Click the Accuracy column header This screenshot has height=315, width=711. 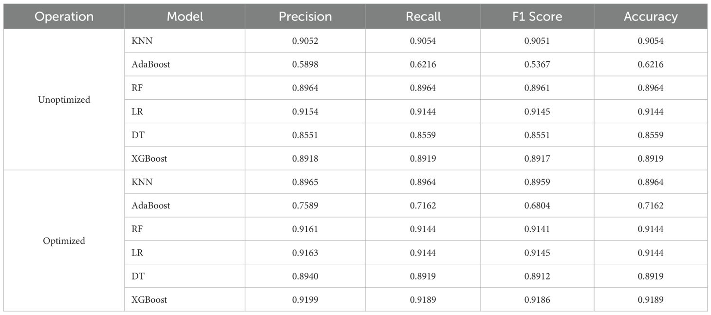click(x=650, y=17)
